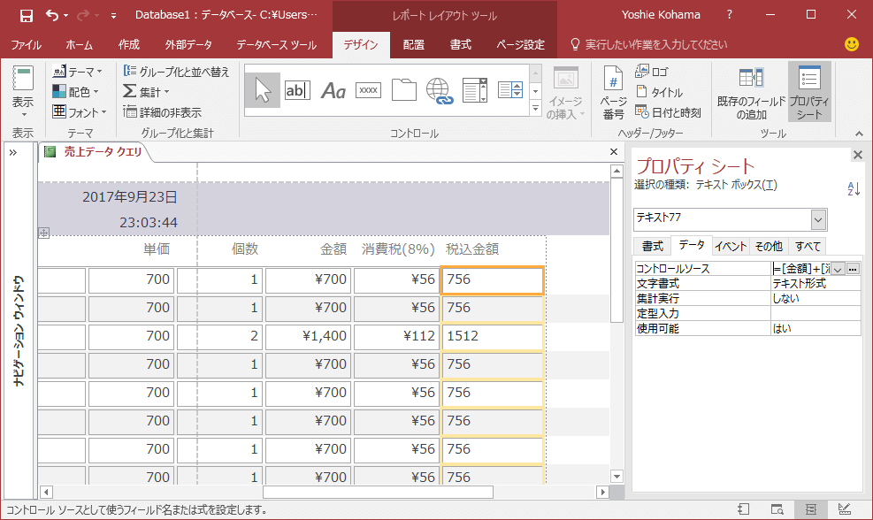Click the cell showing ¥1,400
This screenshot has width=873, height=520.
308,336
